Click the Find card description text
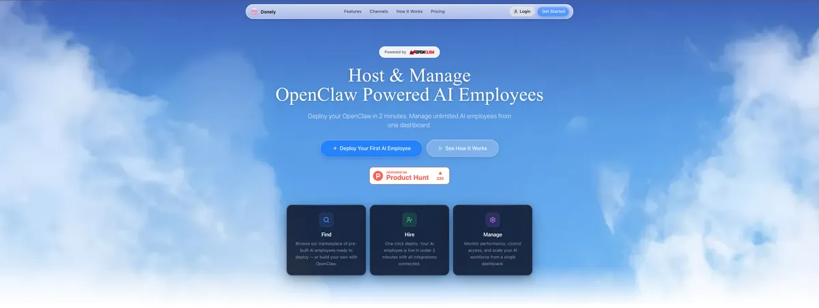The width and height of the screenshot is (819, 308). (326, 253)
